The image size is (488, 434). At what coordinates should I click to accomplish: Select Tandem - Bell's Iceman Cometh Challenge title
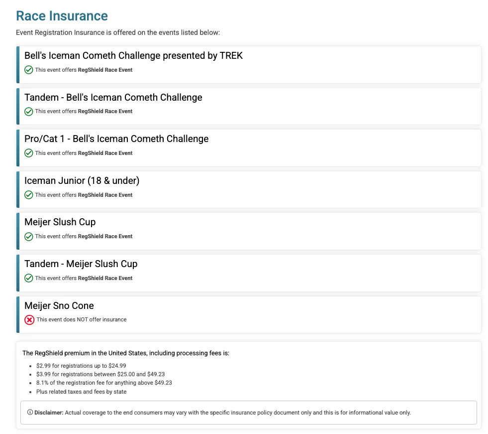113,98
